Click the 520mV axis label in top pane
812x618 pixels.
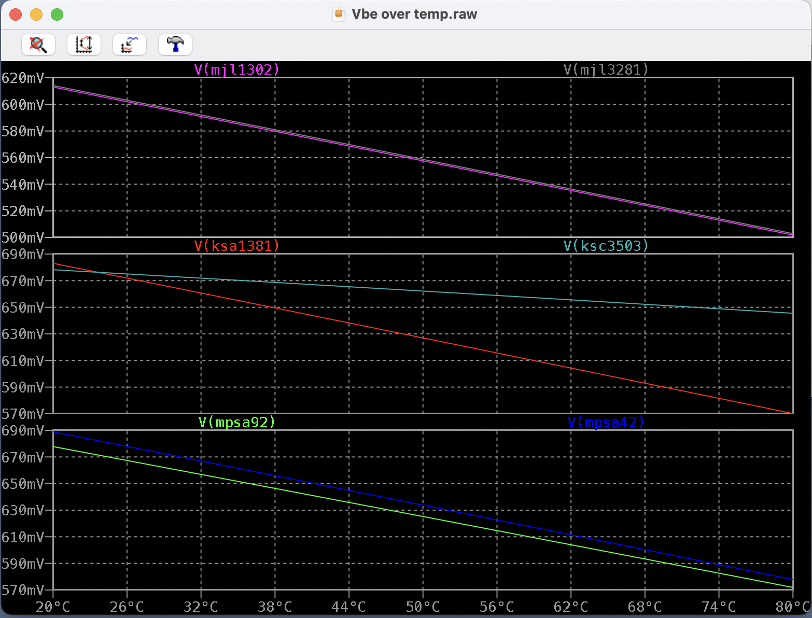pyautogui.click(x=23, y=211)
